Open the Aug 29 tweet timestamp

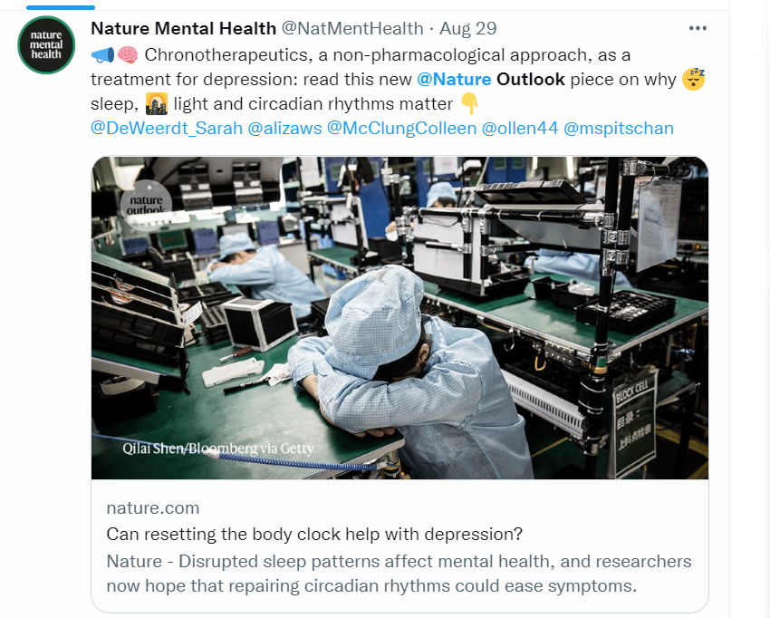pos(468,28)
